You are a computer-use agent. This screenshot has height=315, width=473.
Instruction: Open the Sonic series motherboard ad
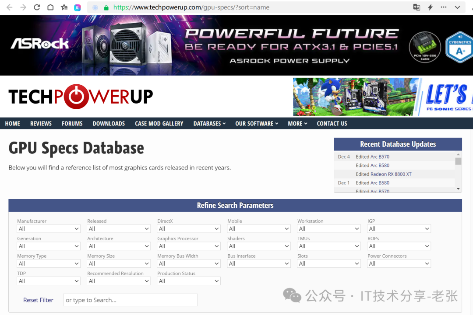click(x=383, y=97)
